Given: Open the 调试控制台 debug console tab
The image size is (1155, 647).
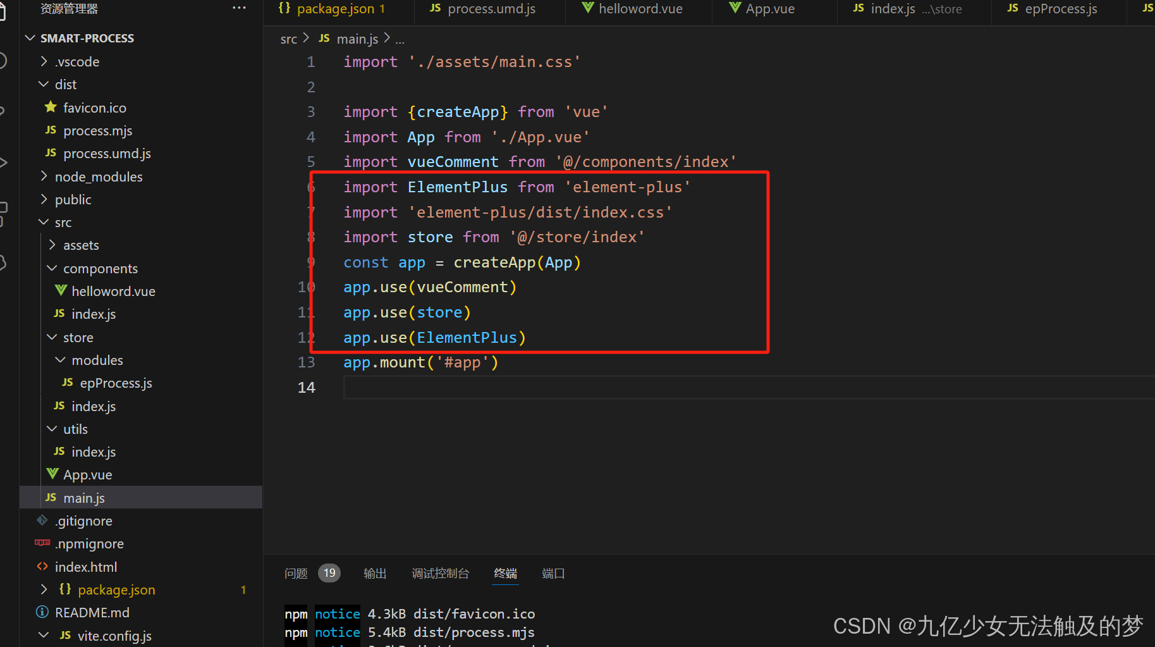Looking at the screenshot, I should (441, 574).
